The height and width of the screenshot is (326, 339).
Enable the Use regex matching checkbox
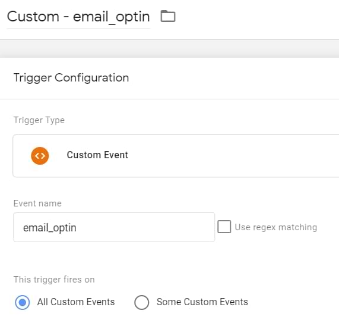tap(224, 227)
